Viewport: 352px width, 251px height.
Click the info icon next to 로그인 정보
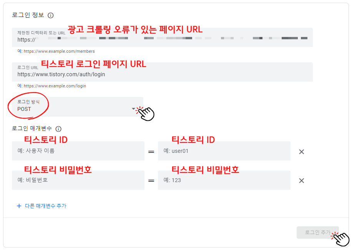(50, 15)
